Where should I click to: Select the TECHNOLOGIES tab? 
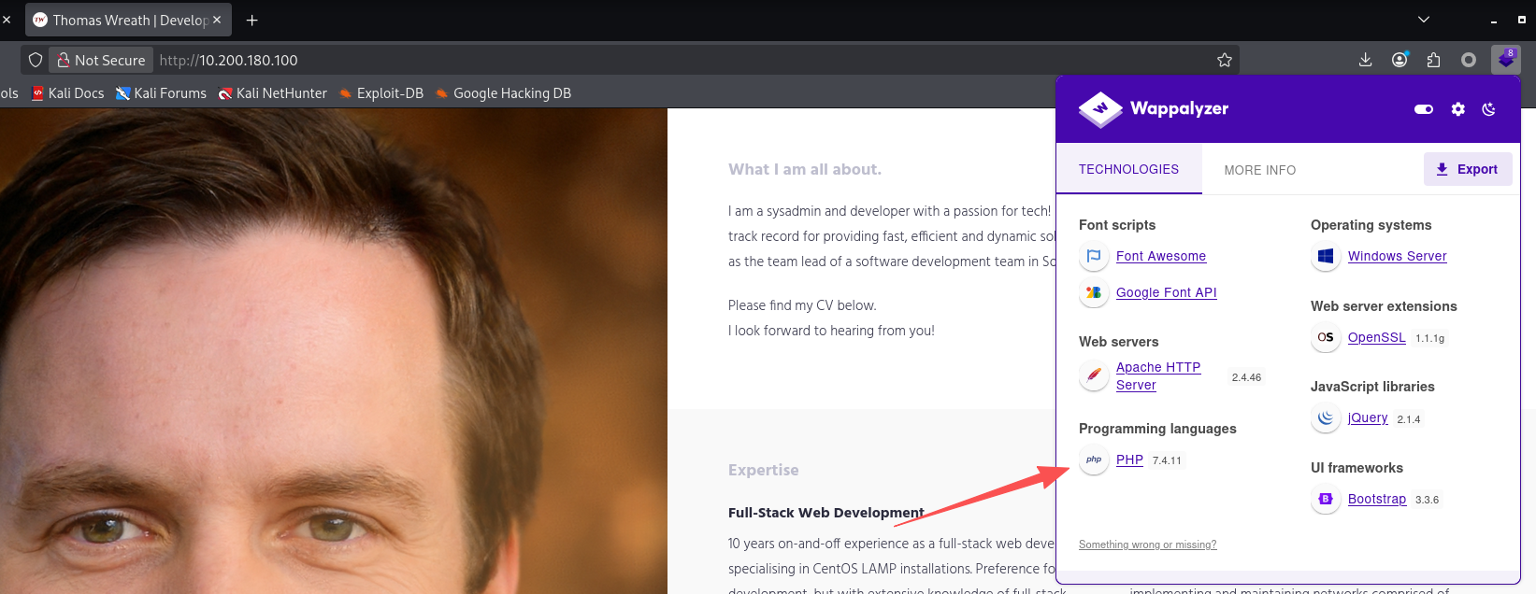tap(1128, 169)
